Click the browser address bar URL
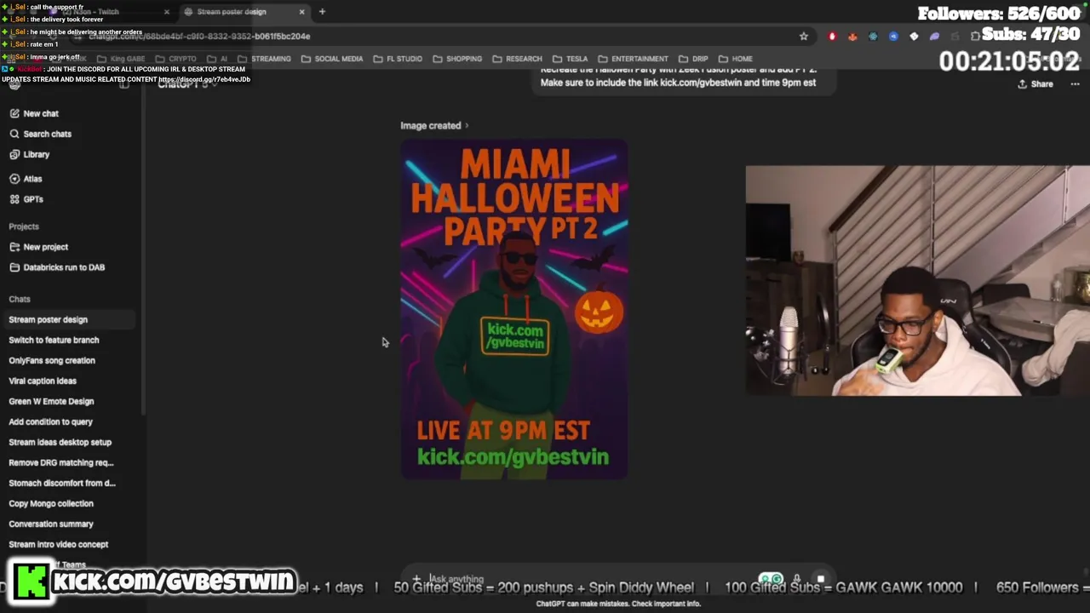Image resolution: width=1090 pixels, height=613 pixels. click(x=200, y=37)
